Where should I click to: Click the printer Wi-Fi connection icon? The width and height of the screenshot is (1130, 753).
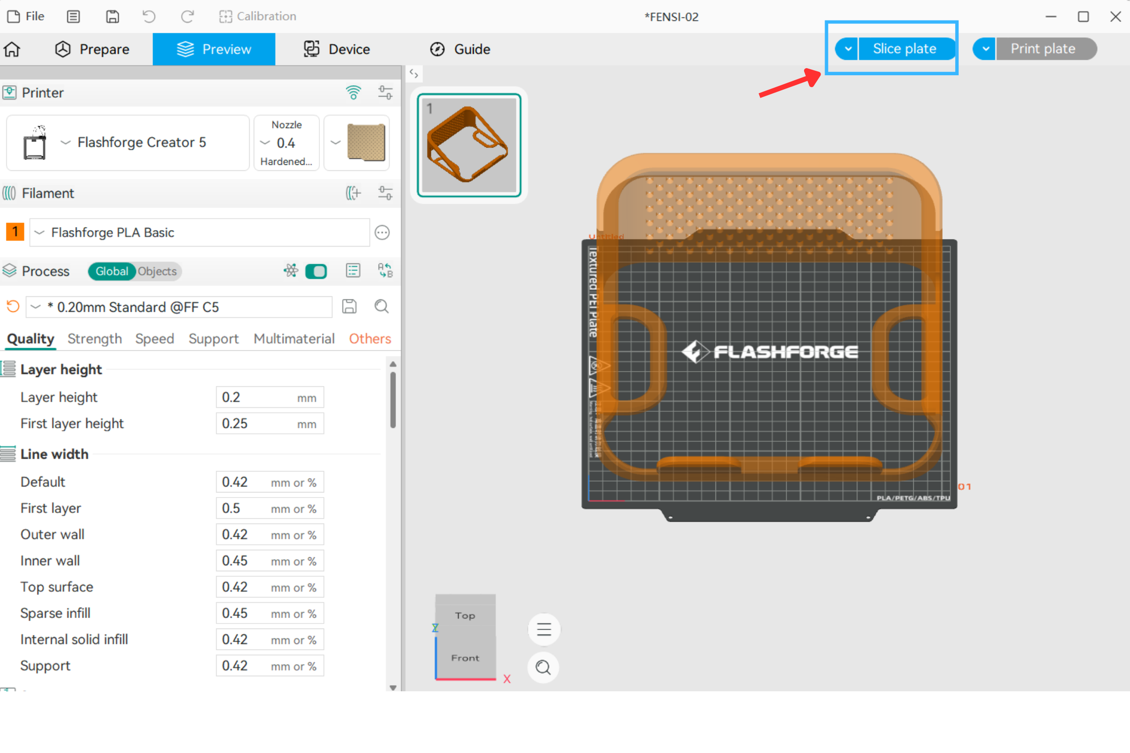353,93
